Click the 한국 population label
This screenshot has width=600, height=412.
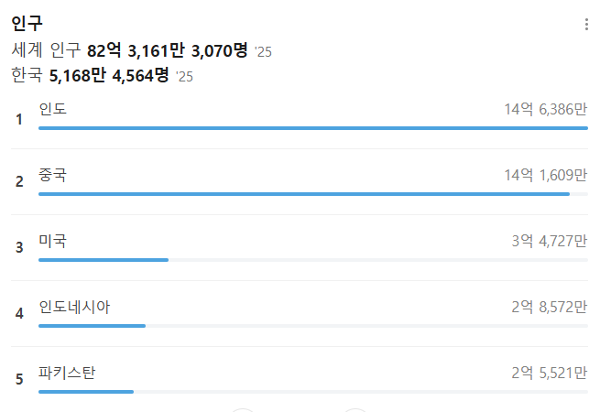click(x=27, y=75)
